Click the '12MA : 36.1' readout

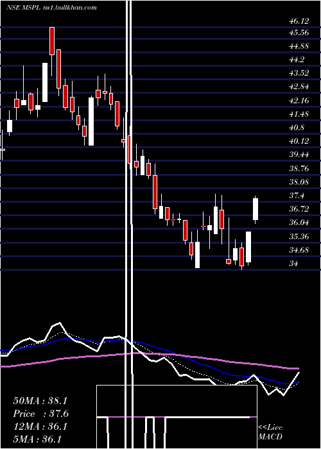[40, 427]
